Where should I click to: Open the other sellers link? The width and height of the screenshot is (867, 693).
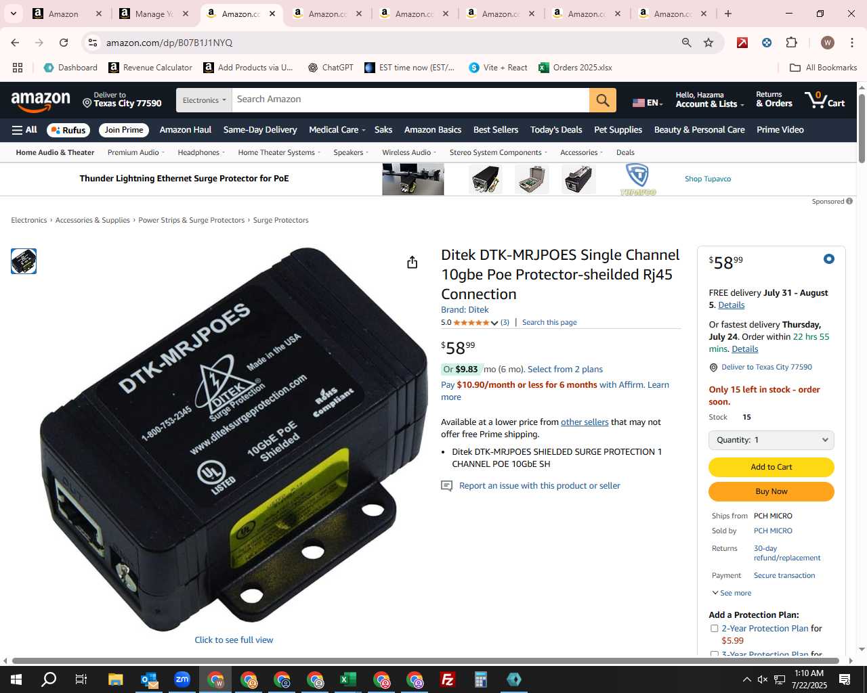pos(585,422)
